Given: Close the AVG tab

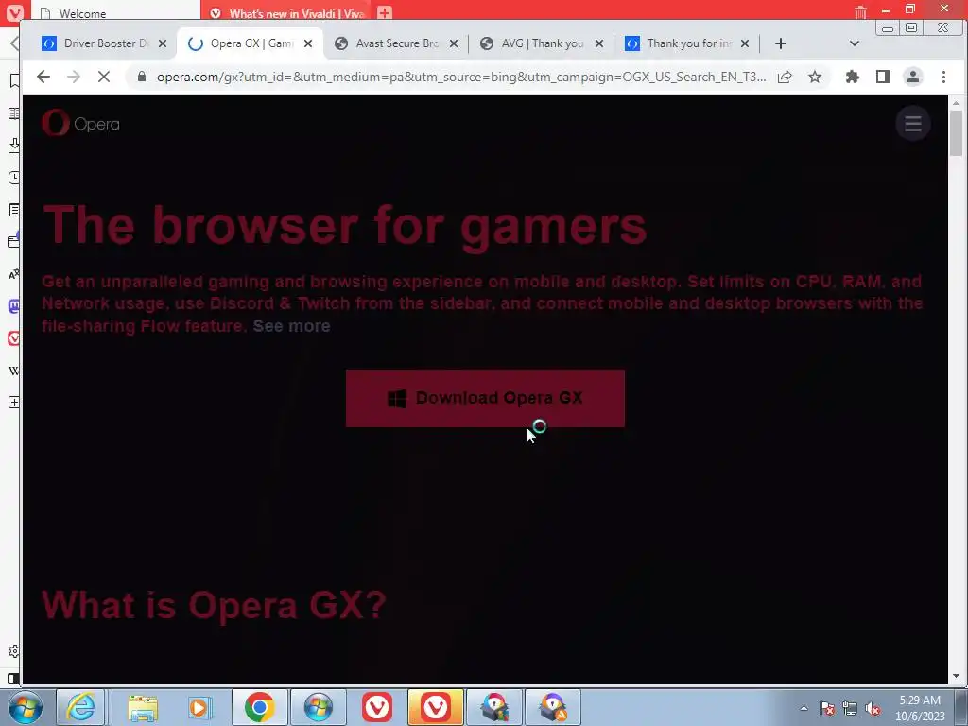Looking at the screenshot, I should click(x=598, y=43).
